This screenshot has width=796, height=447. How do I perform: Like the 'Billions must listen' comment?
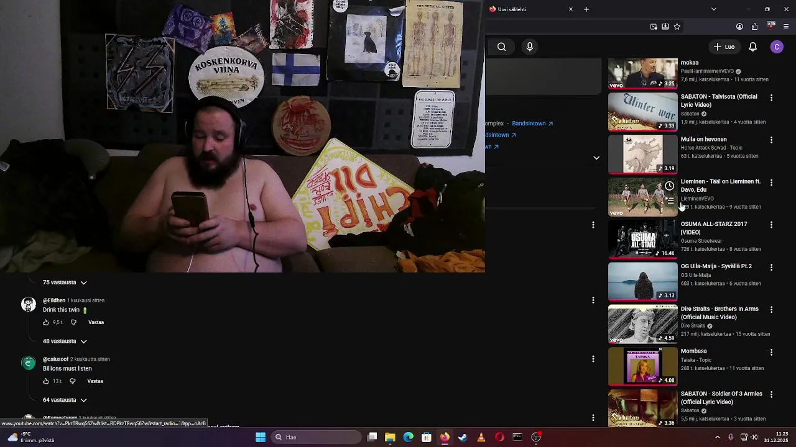coord(46,381)
